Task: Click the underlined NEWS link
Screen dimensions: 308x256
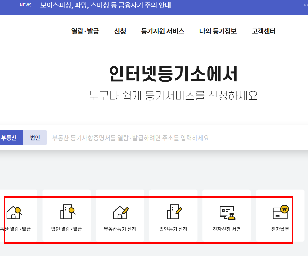Action: (26, 5)
